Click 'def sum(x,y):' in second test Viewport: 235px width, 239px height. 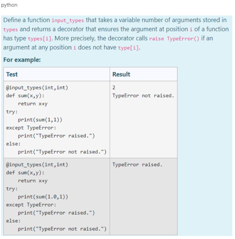25,173
